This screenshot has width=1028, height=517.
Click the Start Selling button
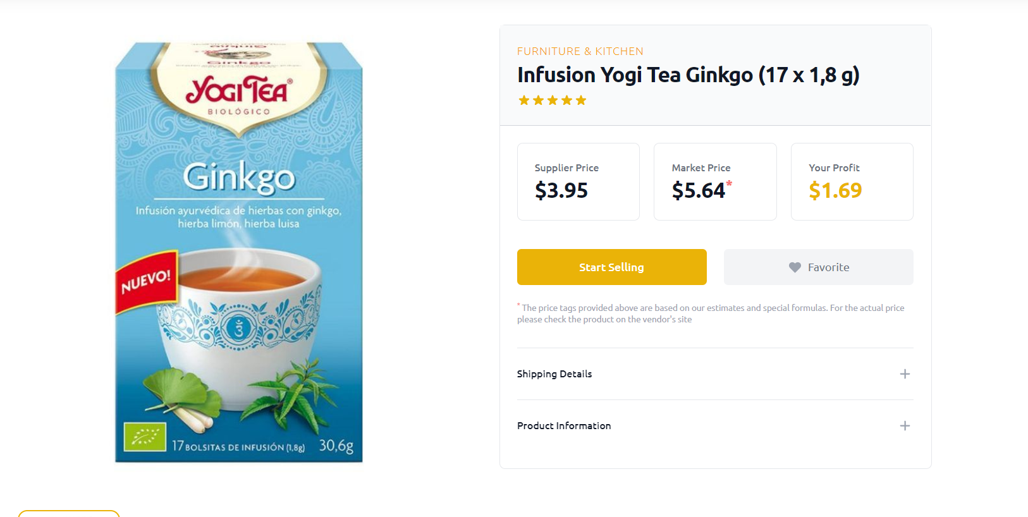(611, 267)
